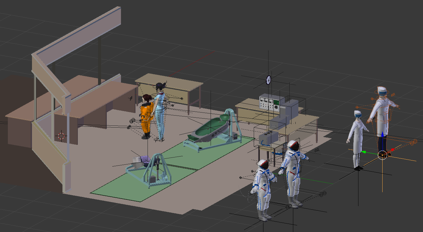Screen dimensions: 423x232
Task: Select the selected doctor's white cap
Action: pyautogui.click(x=382, y=90)
